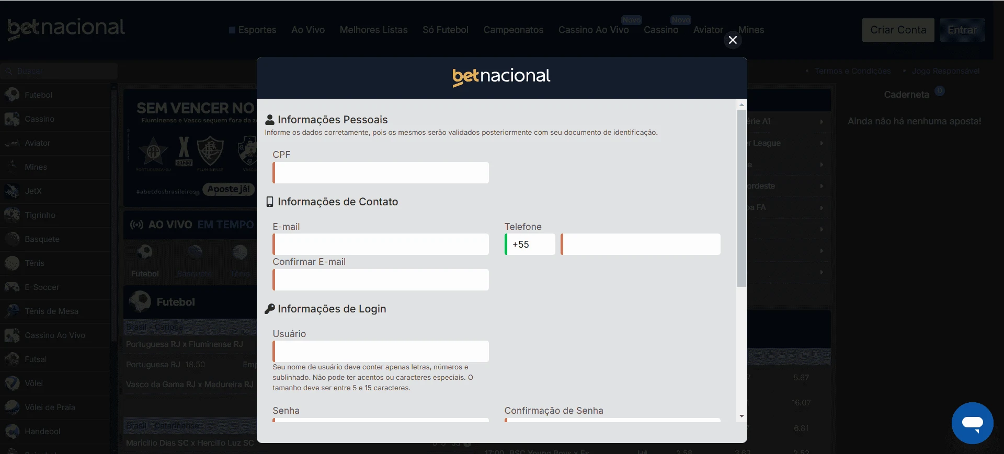Click the Entrar button
The width and height of the screenshot is (1004, 454).
[x=962, y=30]
